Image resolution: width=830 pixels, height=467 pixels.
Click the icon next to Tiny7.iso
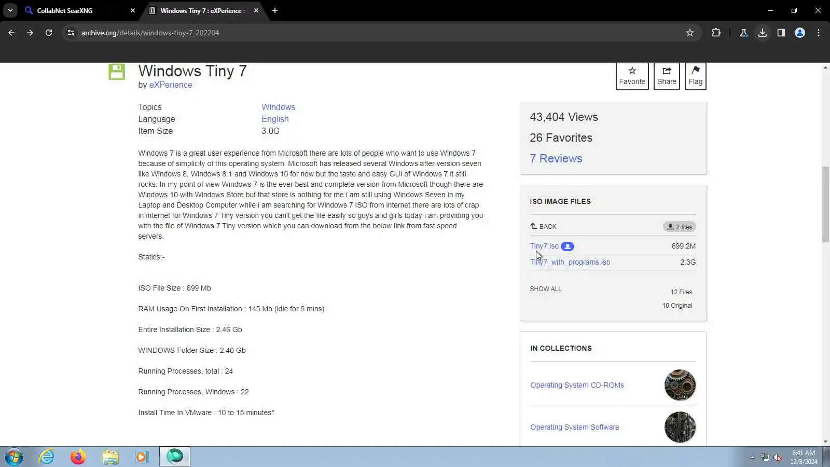tap(568, 246)
